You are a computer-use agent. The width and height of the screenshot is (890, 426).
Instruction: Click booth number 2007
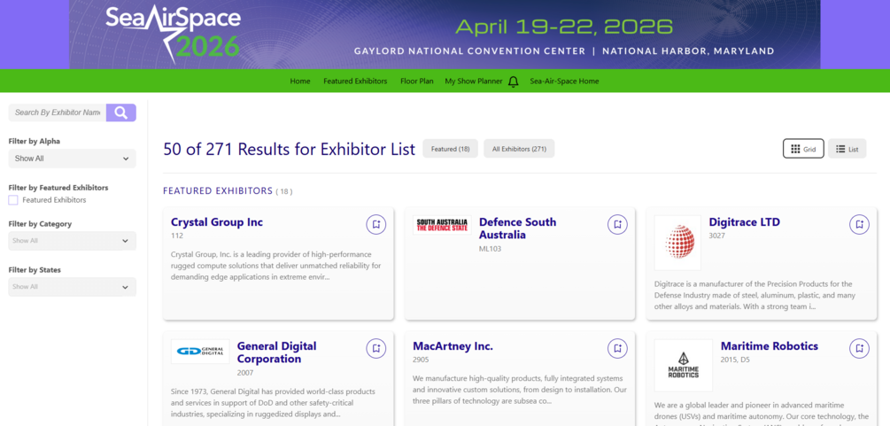point(245,373)
